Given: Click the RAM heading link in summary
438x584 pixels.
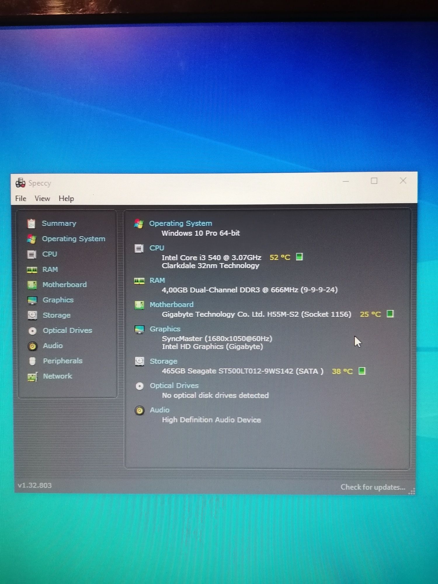Looking at the screenshot, I should [157, 280].
